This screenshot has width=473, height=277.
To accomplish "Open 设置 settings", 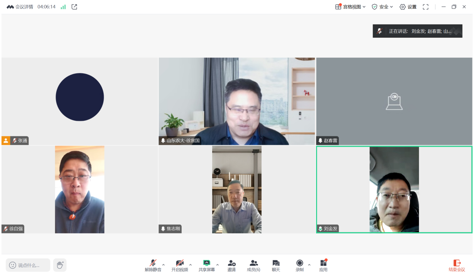I will tap(408, 7).
